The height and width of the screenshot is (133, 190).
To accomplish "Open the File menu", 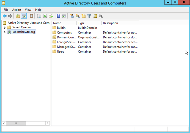I will pyautogui.click(x=6, y=10).
